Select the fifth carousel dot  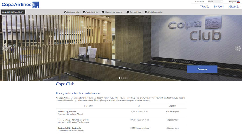coord(127,78)
